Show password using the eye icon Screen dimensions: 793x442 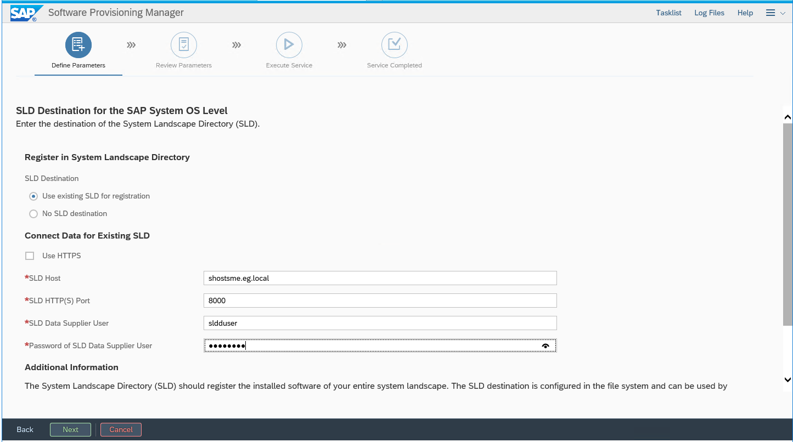click(545, 345)
